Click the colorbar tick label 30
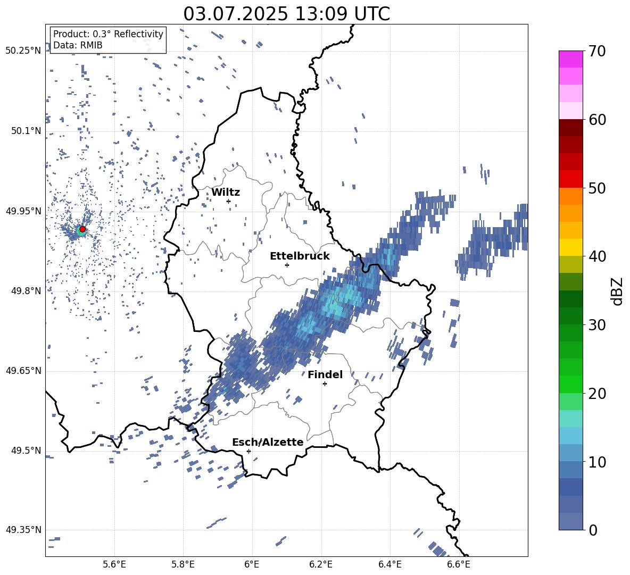The width and height of the screenshot is (630, 575). pos(596,325)
